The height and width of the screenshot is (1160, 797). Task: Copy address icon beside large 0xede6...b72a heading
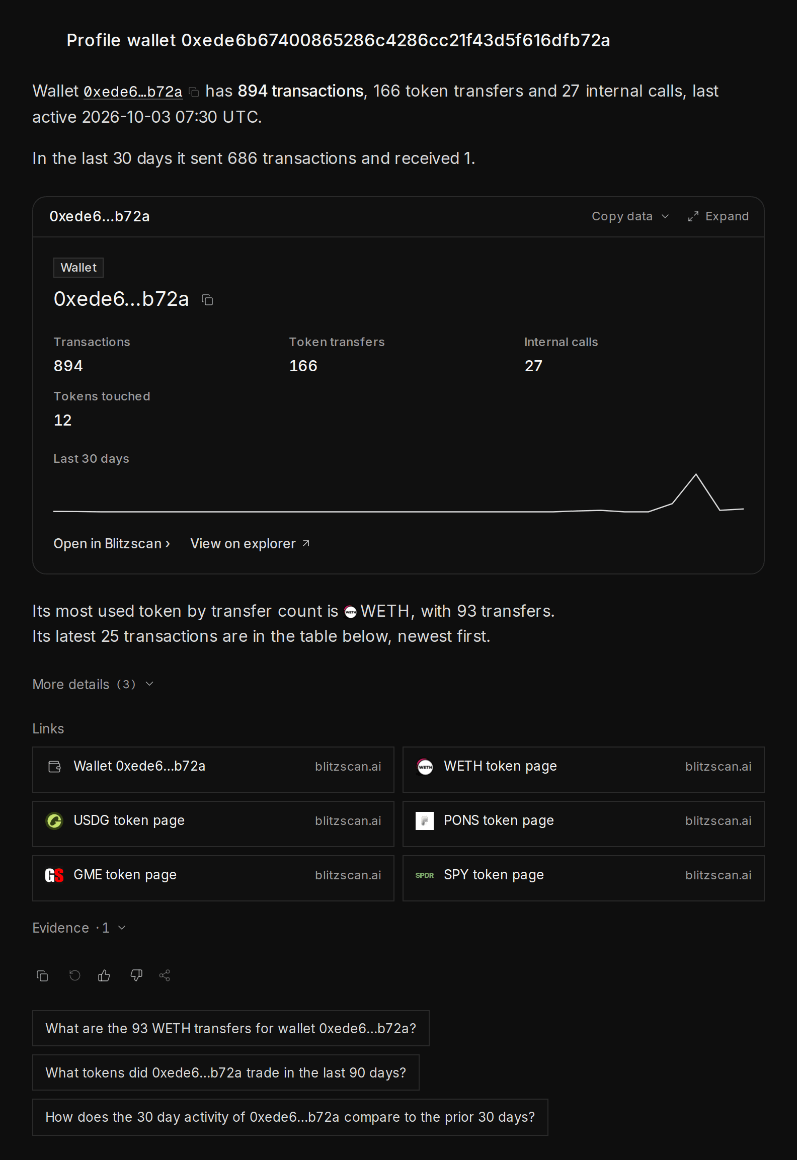click(207, 300)
